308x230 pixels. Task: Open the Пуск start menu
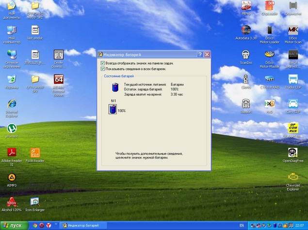pyautogui.click(x=14, y=225)
